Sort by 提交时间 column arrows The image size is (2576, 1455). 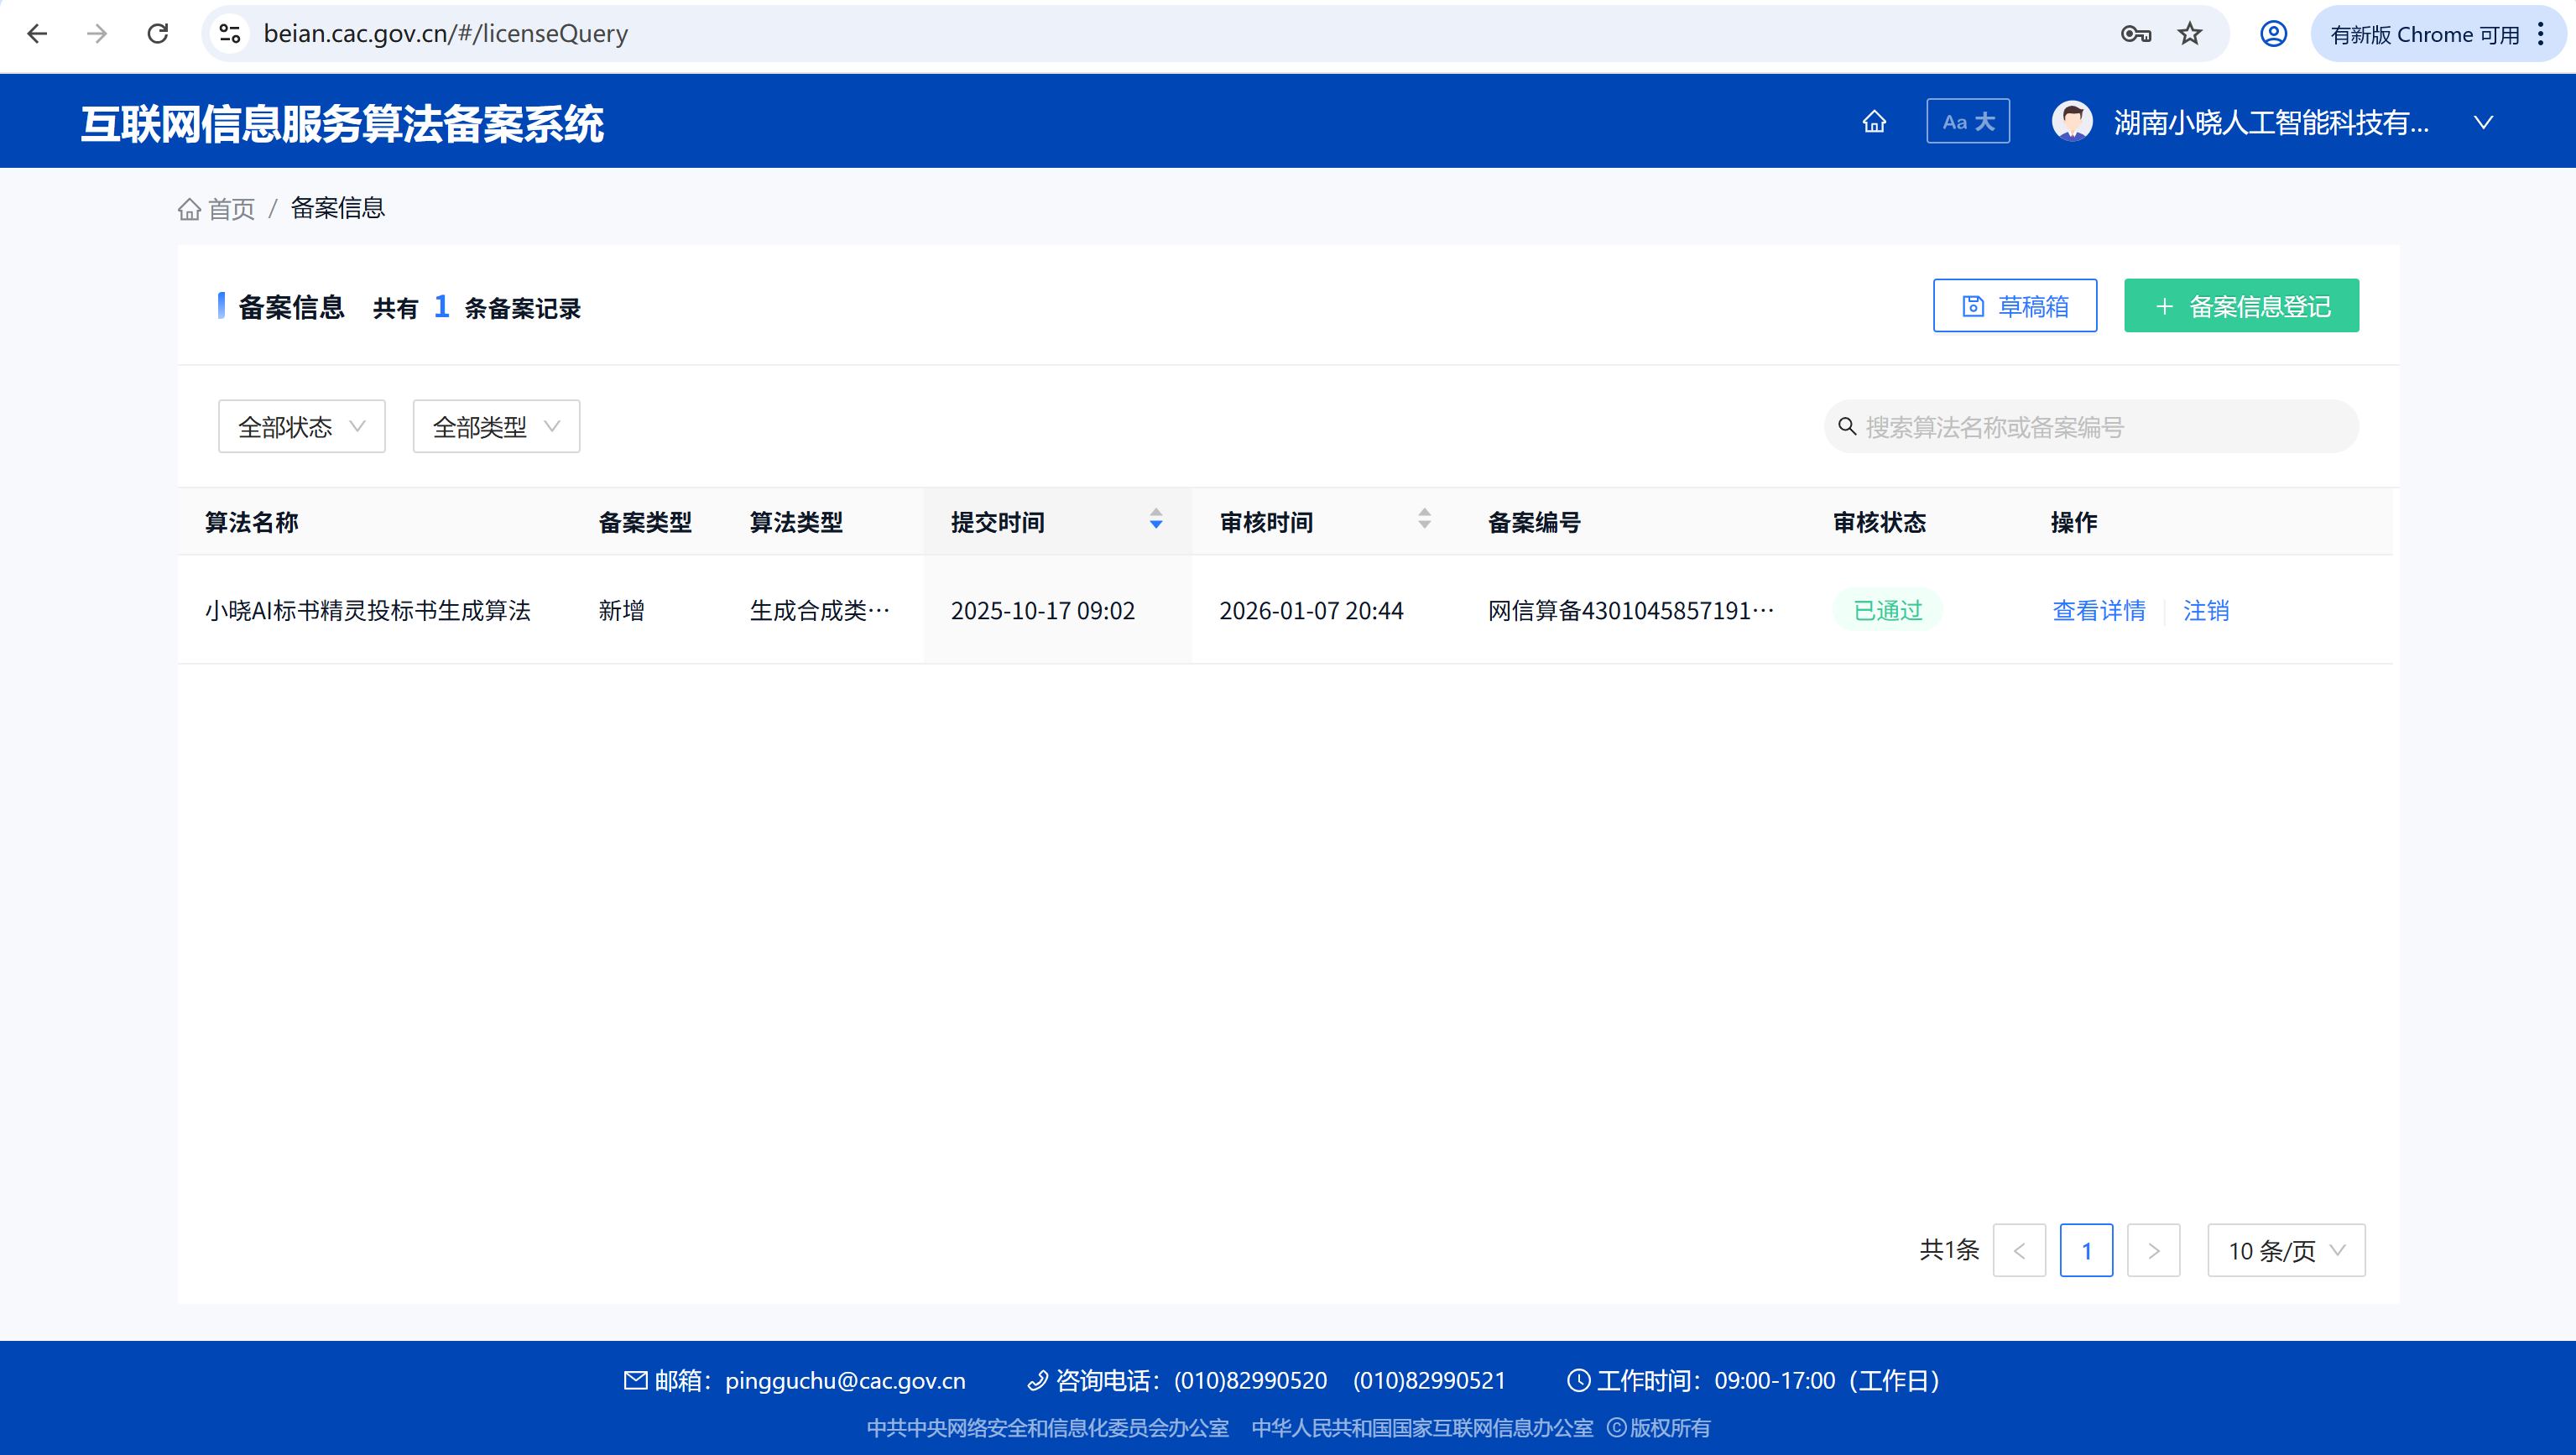point(1156,519)
